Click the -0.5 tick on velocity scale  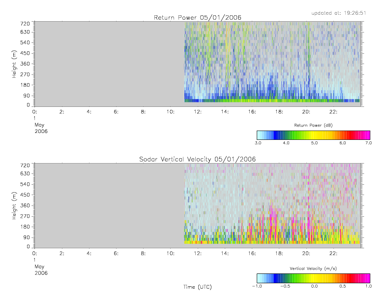pyautogui.click(x=285, y=286)
